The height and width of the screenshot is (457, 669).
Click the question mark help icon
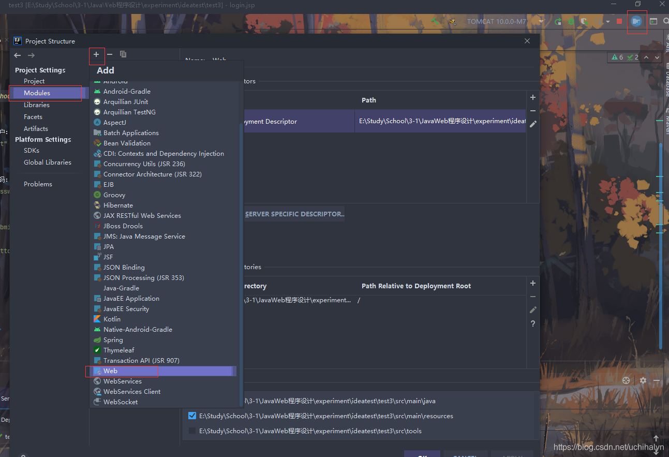(x=533, y=323)
